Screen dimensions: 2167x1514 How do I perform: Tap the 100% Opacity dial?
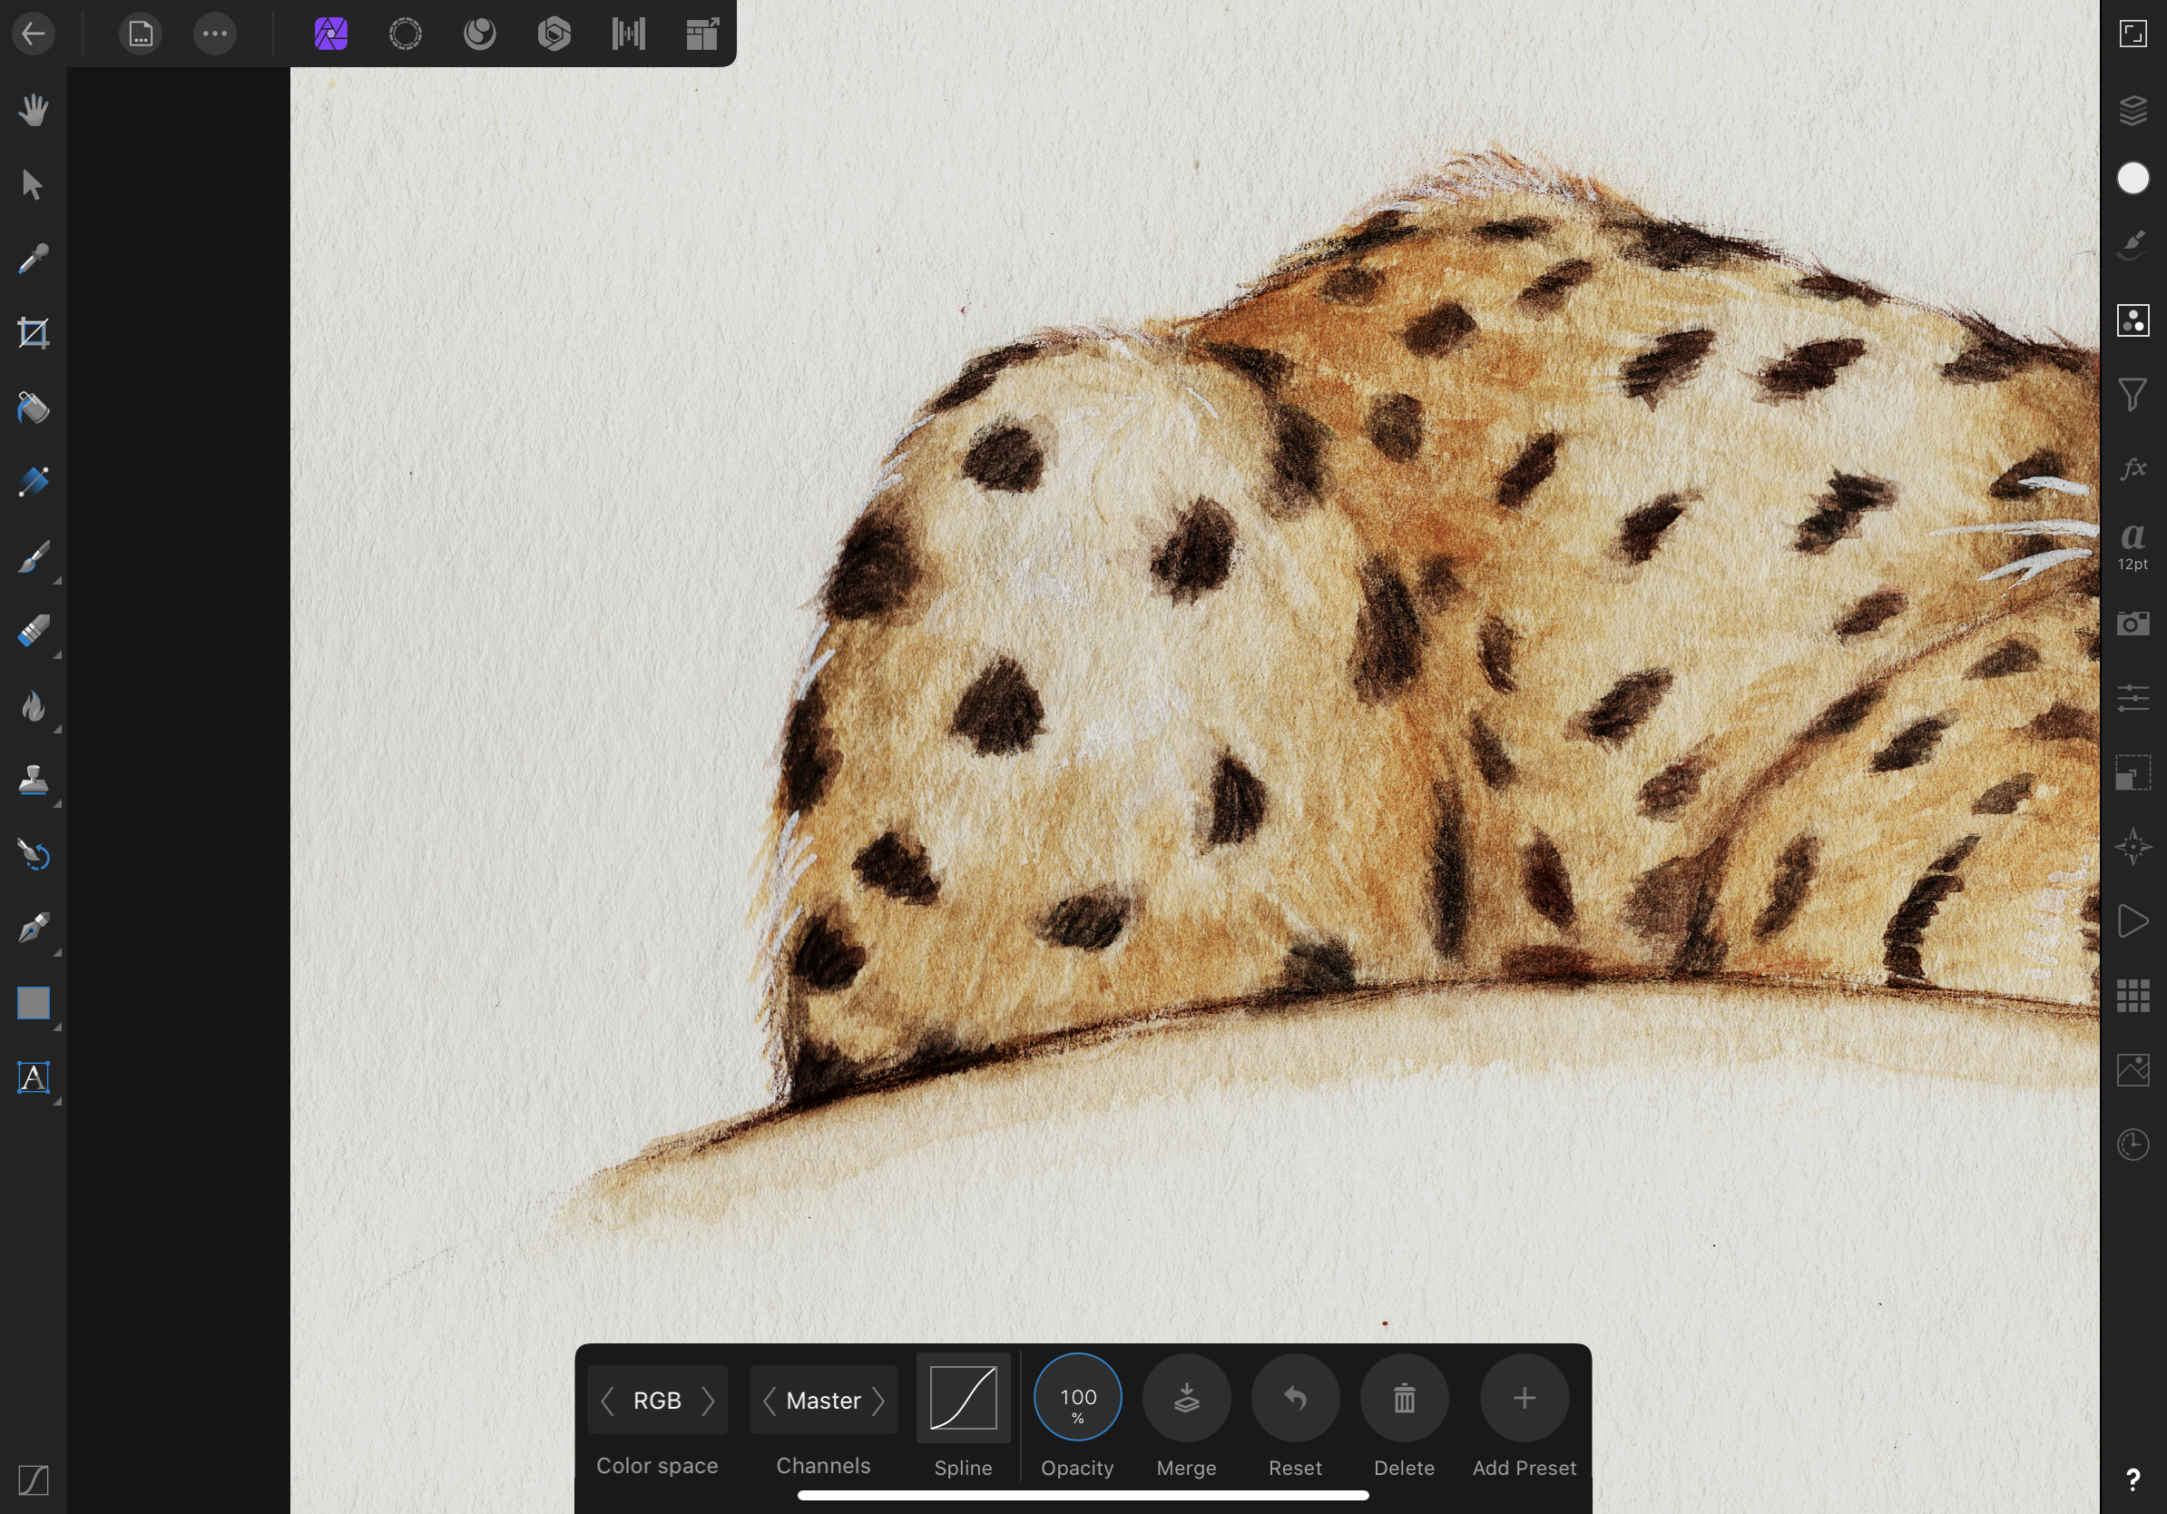point(1078,1398)
